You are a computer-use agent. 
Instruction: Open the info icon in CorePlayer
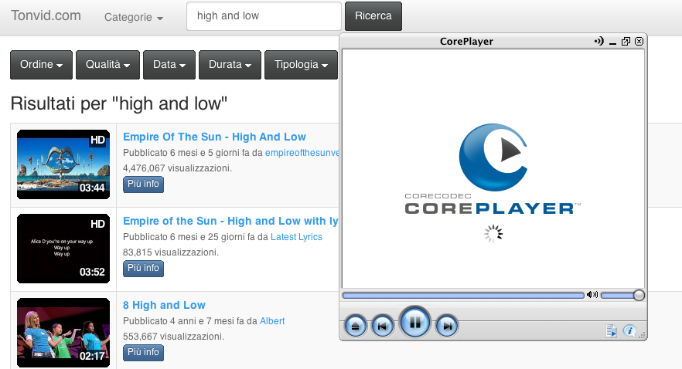point(629,331)
